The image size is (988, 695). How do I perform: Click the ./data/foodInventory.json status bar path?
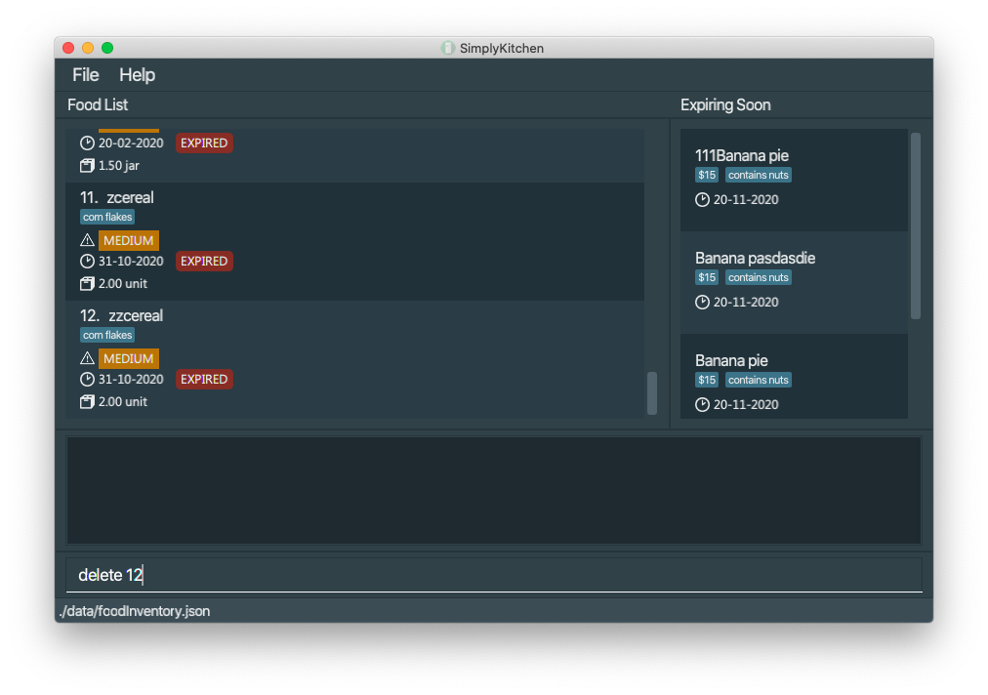135,611
